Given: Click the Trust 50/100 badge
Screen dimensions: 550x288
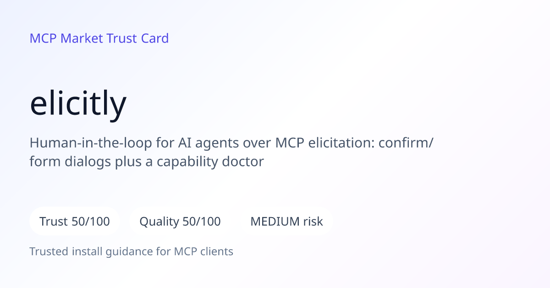Looking at the screenshot, I should click(x=75, y=222).
